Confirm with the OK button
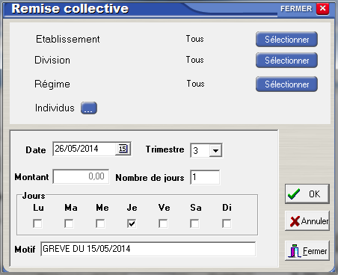The height and width of the screenshot is (275, 338). click(307, 194)
